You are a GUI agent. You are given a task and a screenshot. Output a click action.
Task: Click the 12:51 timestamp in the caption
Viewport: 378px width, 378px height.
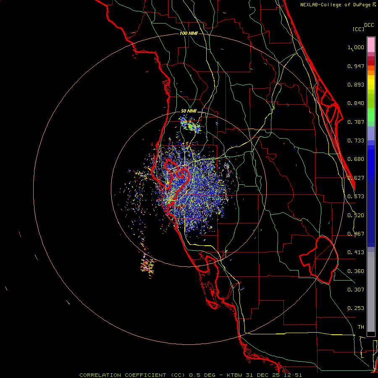point(293,375)
